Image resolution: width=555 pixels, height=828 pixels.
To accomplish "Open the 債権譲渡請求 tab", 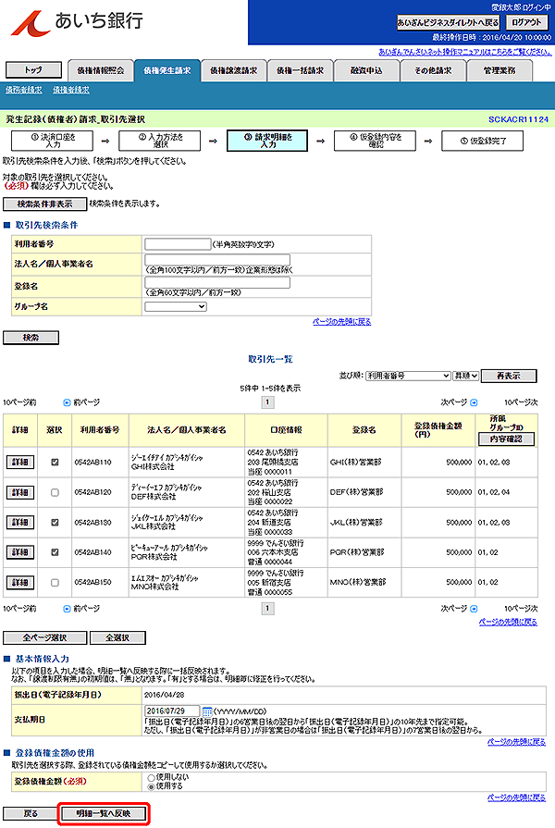I will 233,70.
